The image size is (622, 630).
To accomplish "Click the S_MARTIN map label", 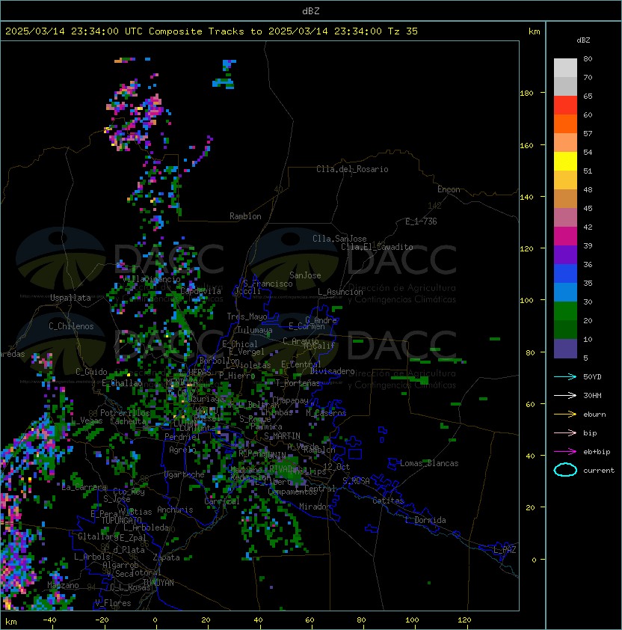I will pos(282,436).
